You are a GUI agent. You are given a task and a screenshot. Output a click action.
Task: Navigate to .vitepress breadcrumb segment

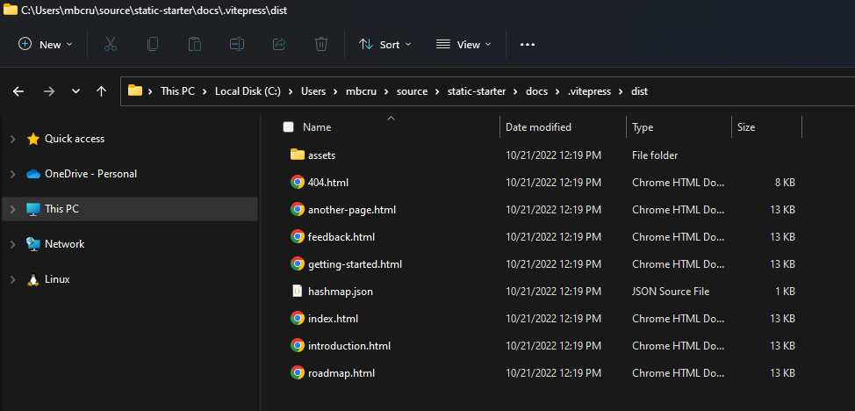[x=589, y=91]
